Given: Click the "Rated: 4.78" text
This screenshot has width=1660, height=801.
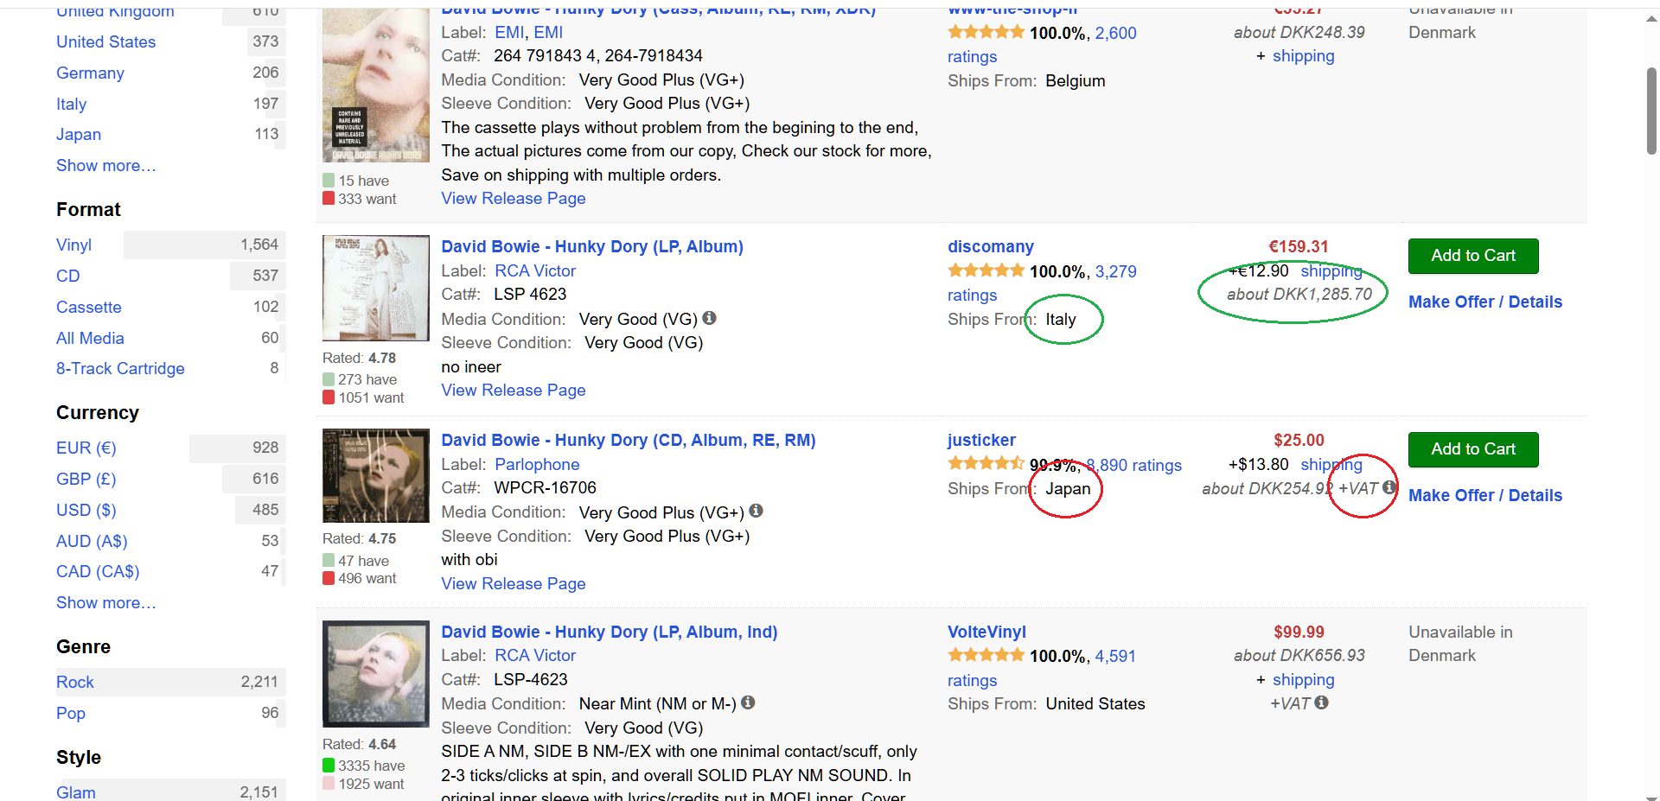Looking at the screenshot, I should [x=359, y=358].
